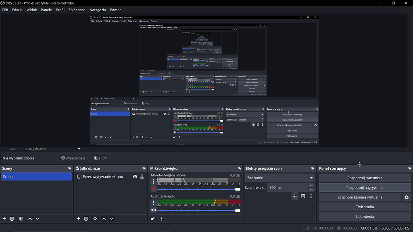Click Rozpocznij transmisję button
The height and width of the screenshot is (232, 413).
tap(365, 178)
